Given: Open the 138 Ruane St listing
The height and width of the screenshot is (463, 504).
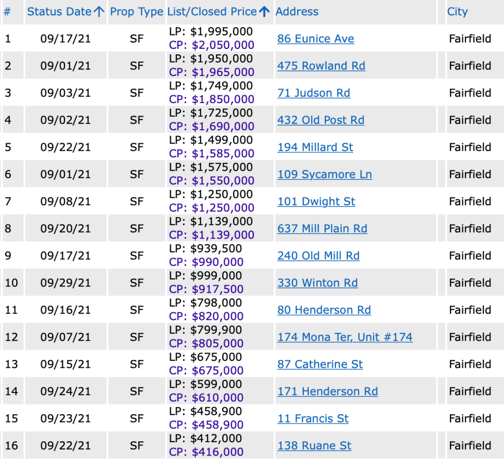Looking at the screenshot, I should click(x=314, y=446).
